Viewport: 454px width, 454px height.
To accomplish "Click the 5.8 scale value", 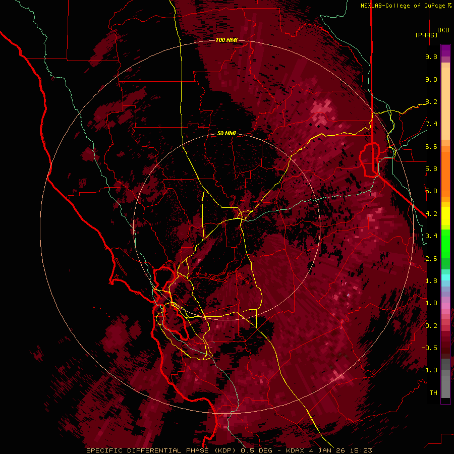I will (431, 169).
